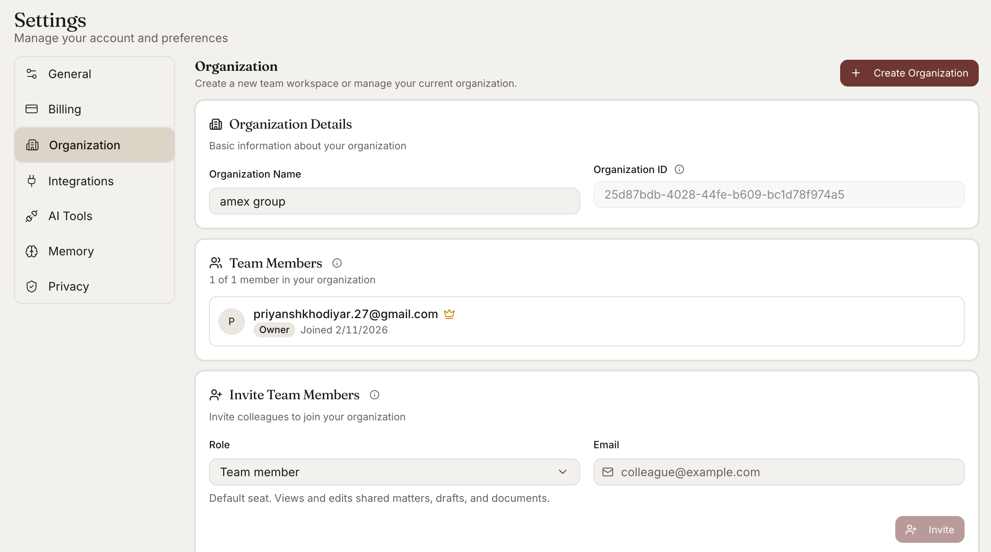Click the plus icon in Create Organization
The image size is (991, 552).
855,73
